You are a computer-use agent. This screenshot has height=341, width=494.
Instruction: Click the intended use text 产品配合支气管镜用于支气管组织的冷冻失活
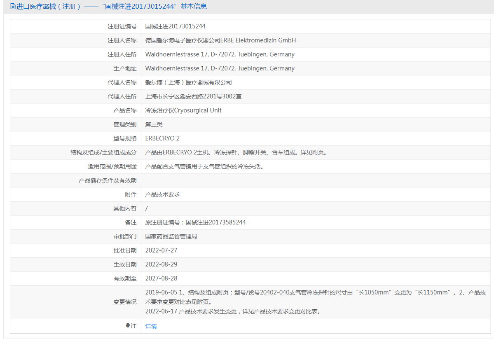click(204, 166)
